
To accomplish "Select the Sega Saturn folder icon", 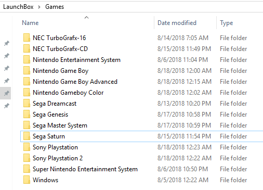I will point(27,136).
